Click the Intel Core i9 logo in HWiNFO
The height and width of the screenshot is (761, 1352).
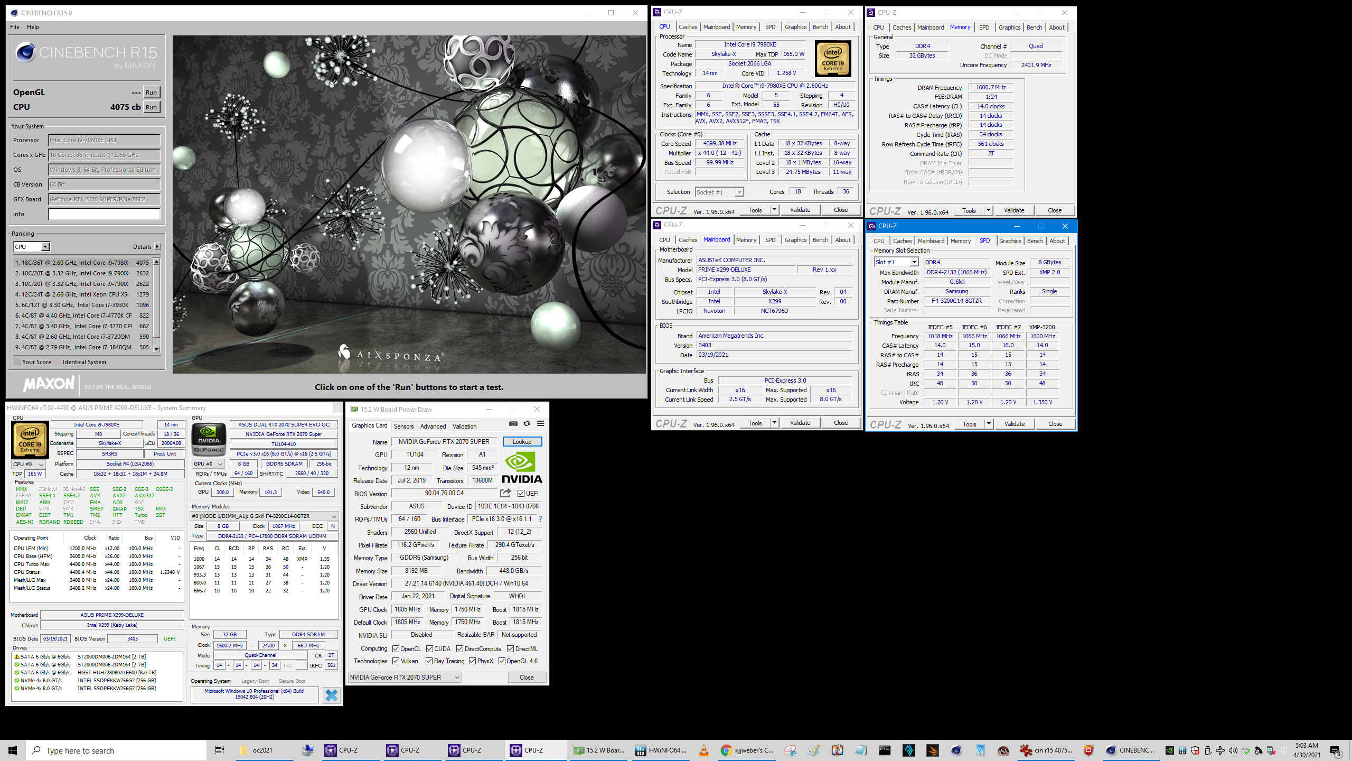click(x=30, y=439)
